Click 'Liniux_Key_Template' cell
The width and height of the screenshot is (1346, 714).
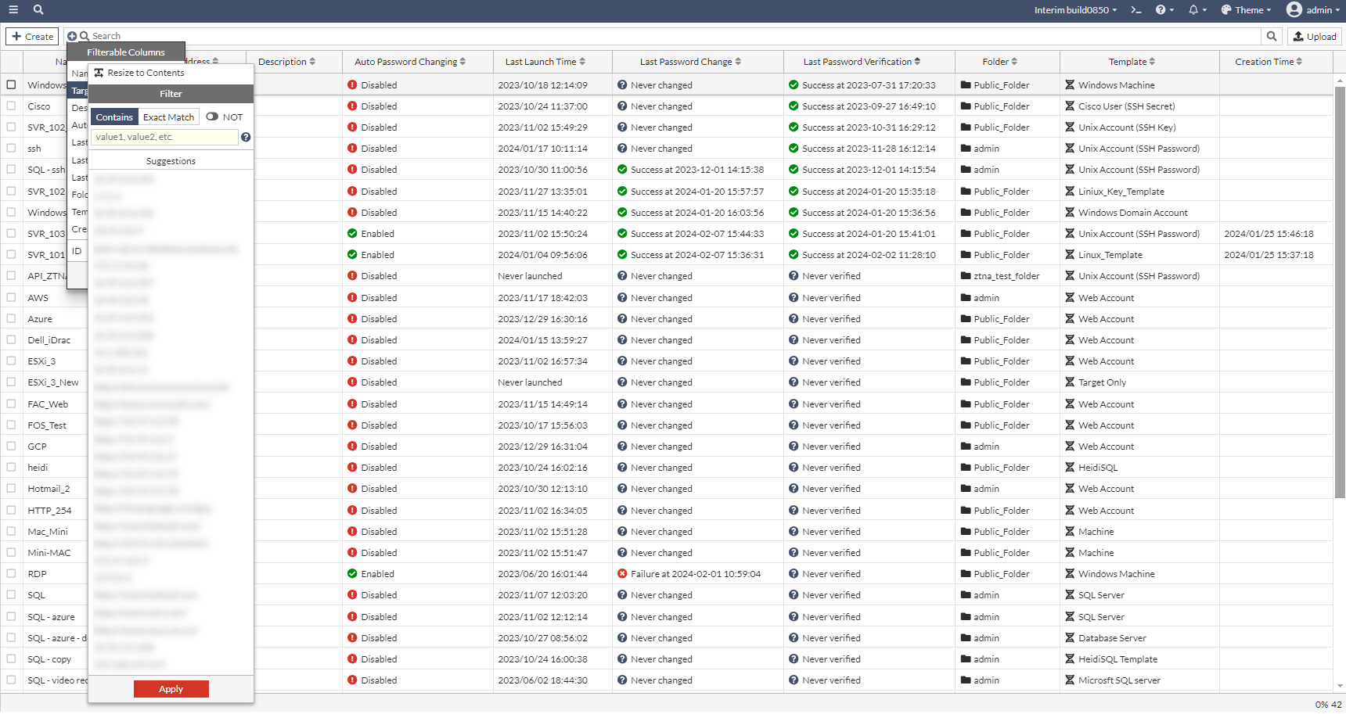pos(1121,192)
